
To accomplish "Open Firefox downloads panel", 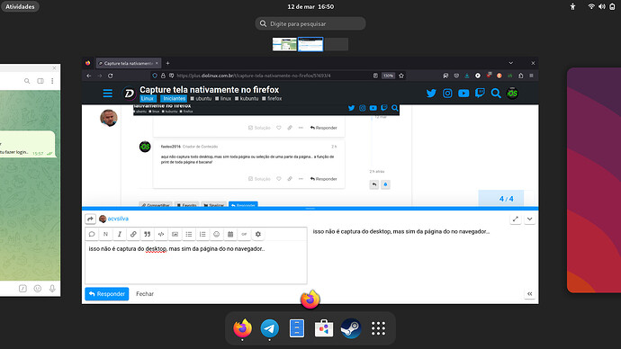I will (467, 76).
